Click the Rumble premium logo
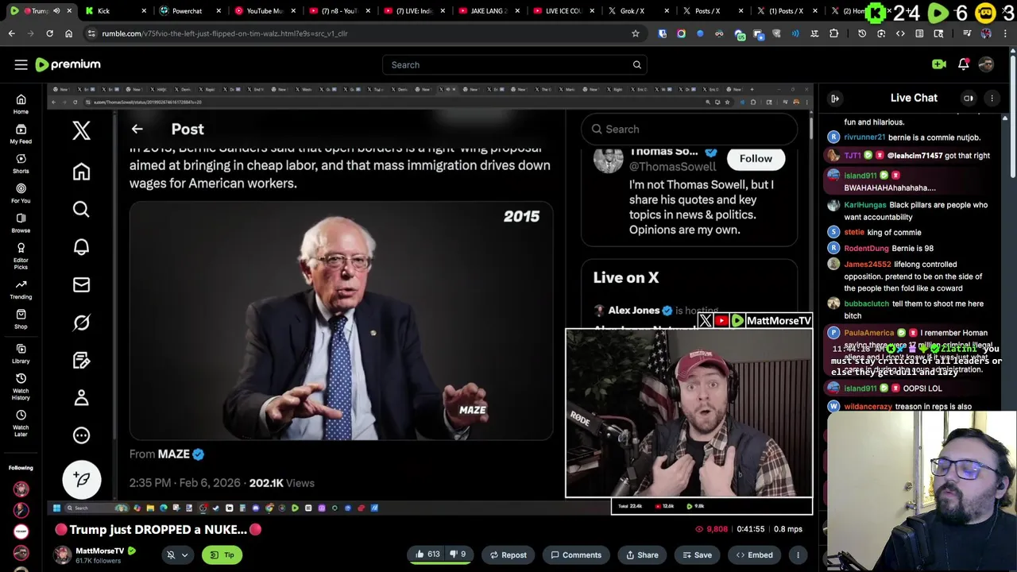The height and width of the screenshot is (572, 1017). 68,64
